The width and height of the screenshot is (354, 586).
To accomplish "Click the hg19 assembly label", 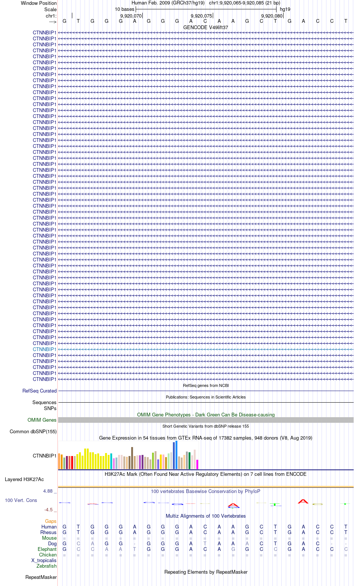I will tap(285, 9).
